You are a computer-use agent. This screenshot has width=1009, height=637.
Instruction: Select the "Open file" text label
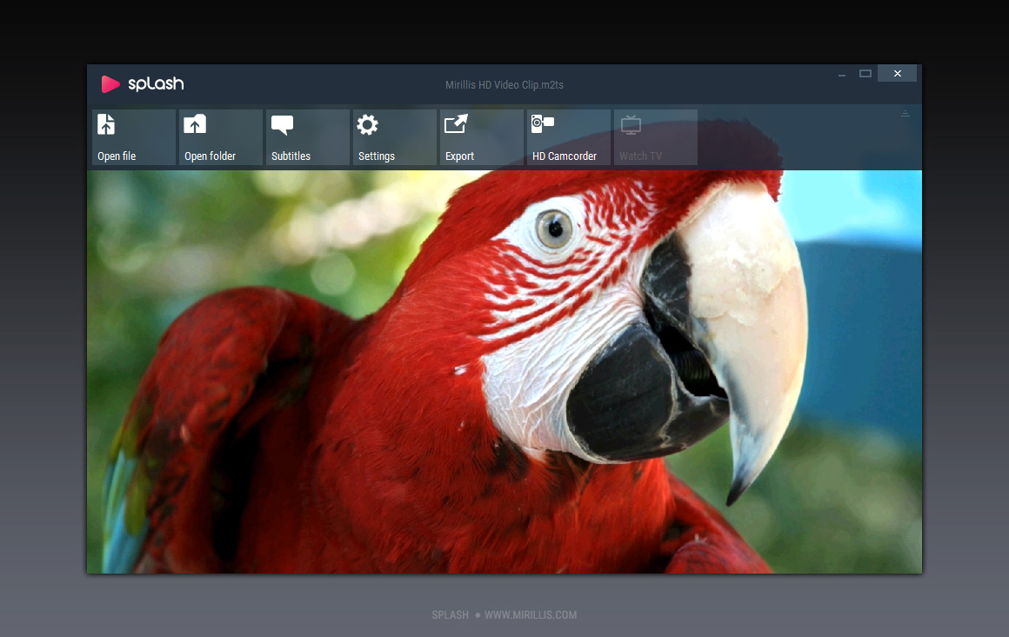pyautogui.click(x=117, y=156)
